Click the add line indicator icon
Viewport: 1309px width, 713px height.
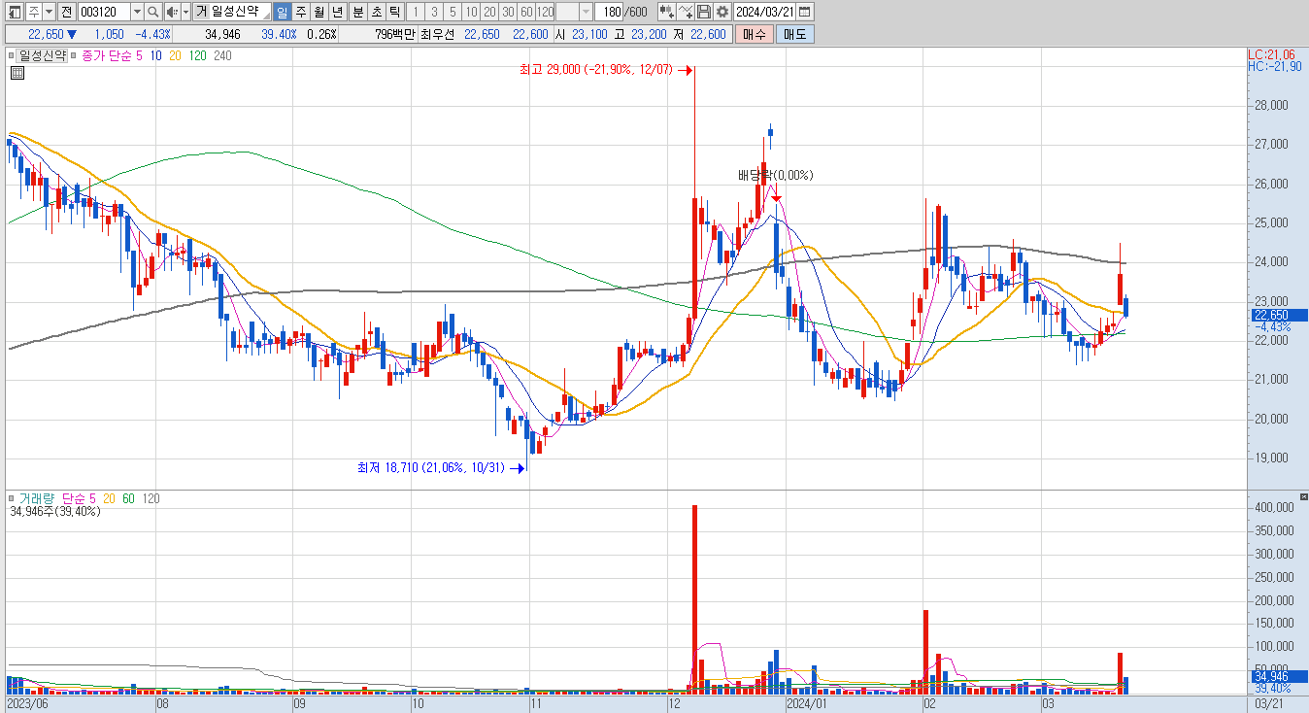[686, 12]
